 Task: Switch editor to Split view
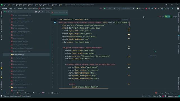tap(167, 17)
